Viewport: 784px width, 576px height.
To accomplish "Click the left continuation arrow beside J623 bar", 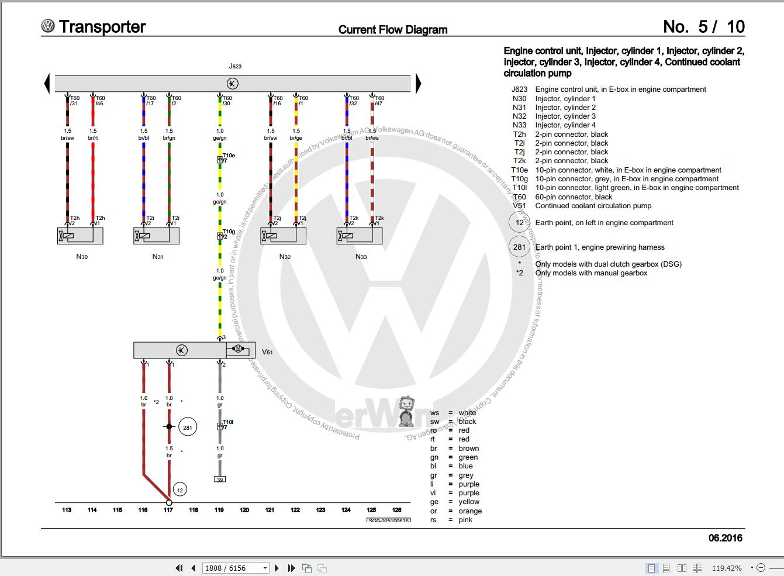I will [47, 84].
